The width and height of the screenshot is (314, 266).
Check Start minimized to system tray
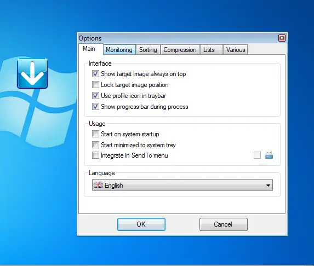coord(95,144)
